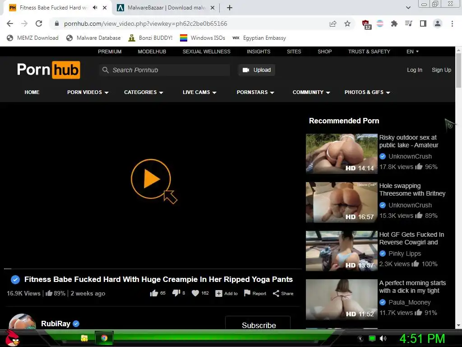Open the red bird Start button
462x347 pixels.
[12, 338]
